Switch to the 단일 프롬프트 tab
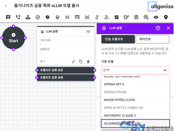 118,39
